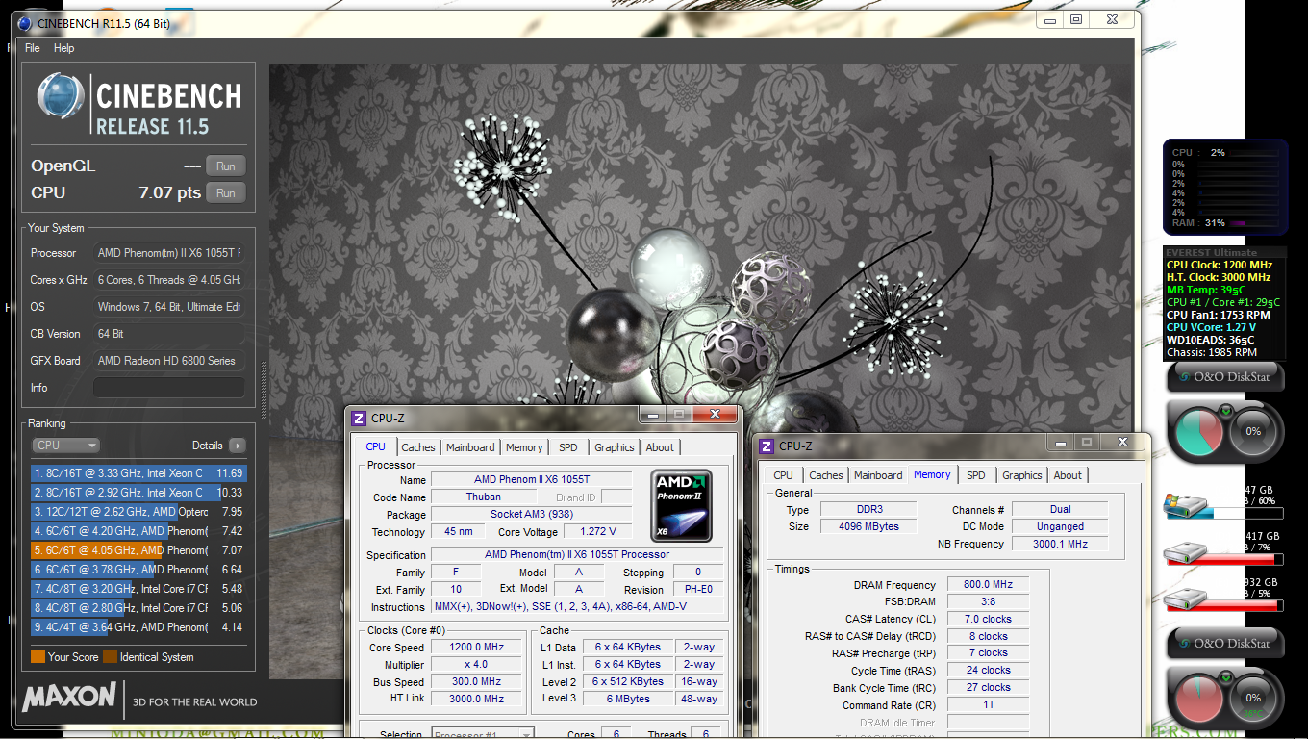The height and width of the screenshot is (739, 1308).
Task: Click the memory Size value "4096 MBytes"
Action: [x=869, y=527]
